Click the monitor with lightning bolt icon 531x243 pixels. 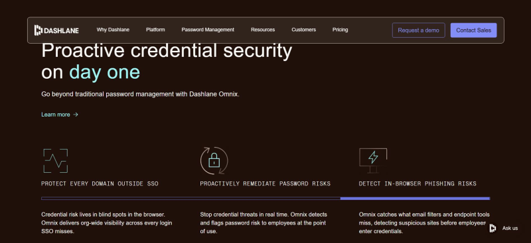coord(373,160)
